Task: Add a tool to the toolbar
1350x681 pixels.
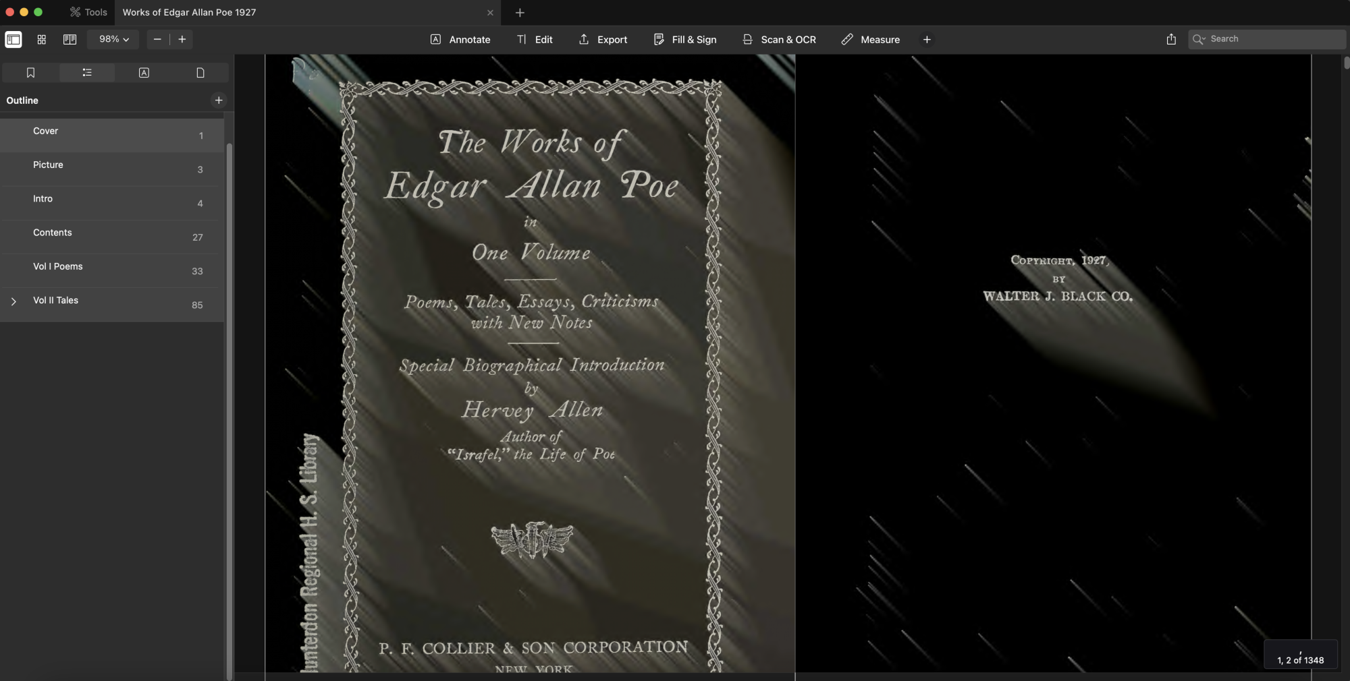Action: (927, 39)
